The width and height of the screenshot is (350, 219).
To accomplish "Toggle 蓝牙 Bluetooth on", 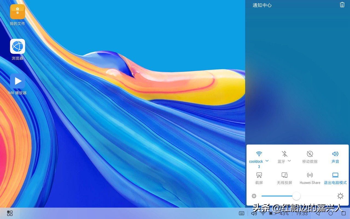I will click(x=284, y=154).
